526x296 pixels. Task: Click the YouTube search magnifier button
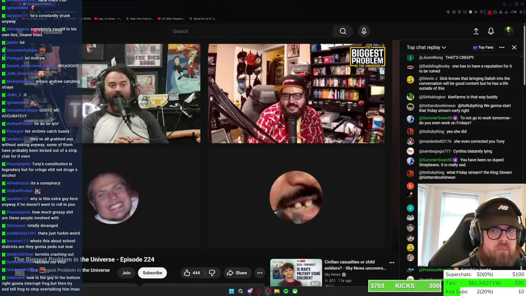pyautogui.click(x=343, y=31)
